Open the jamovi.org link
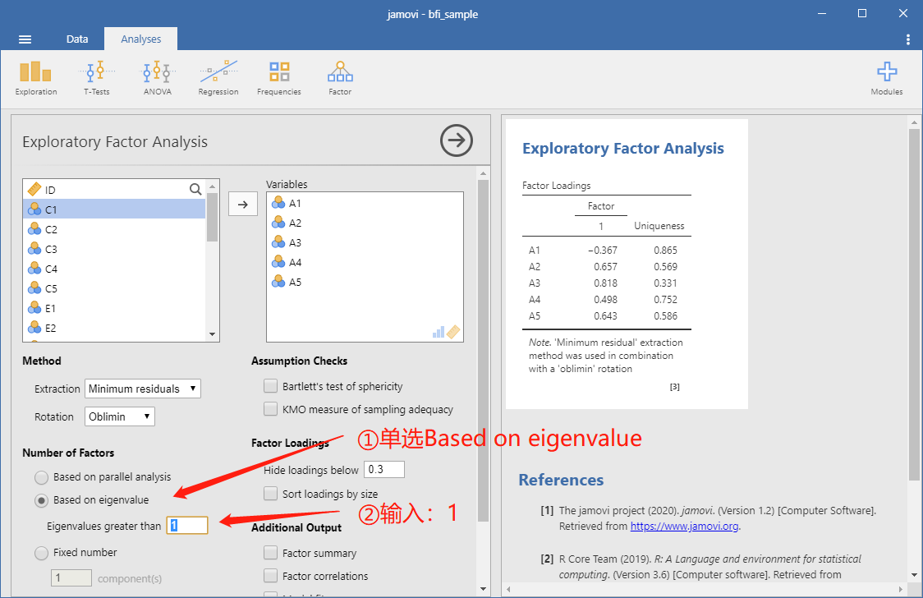This screenshot has width=923, height=598. (x=684, y=527)
